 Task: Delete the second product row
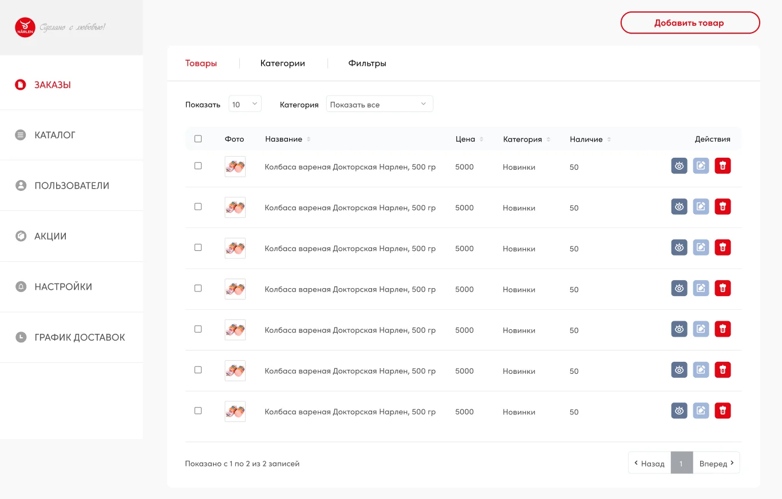722,206
